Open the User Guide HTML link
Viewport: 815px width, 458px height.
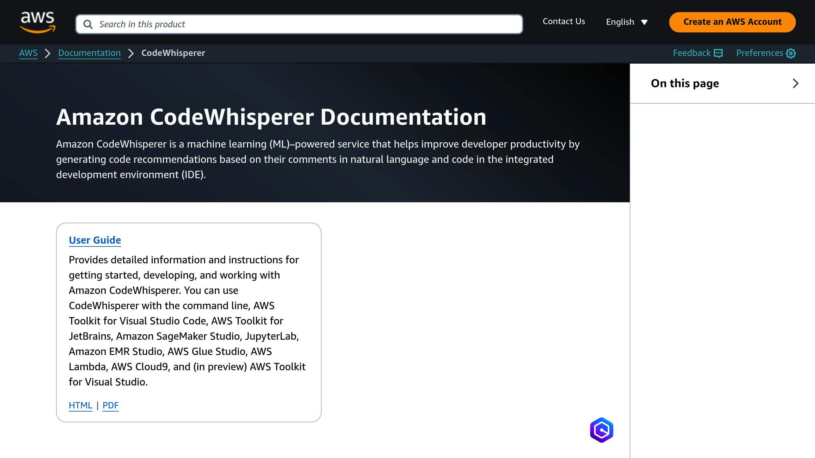80,405
